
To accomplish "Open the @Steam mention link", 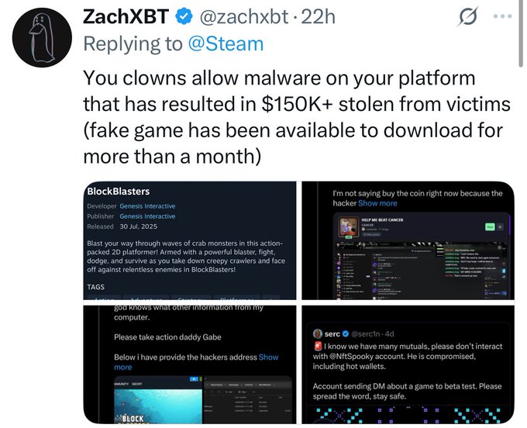I will 226,44.
